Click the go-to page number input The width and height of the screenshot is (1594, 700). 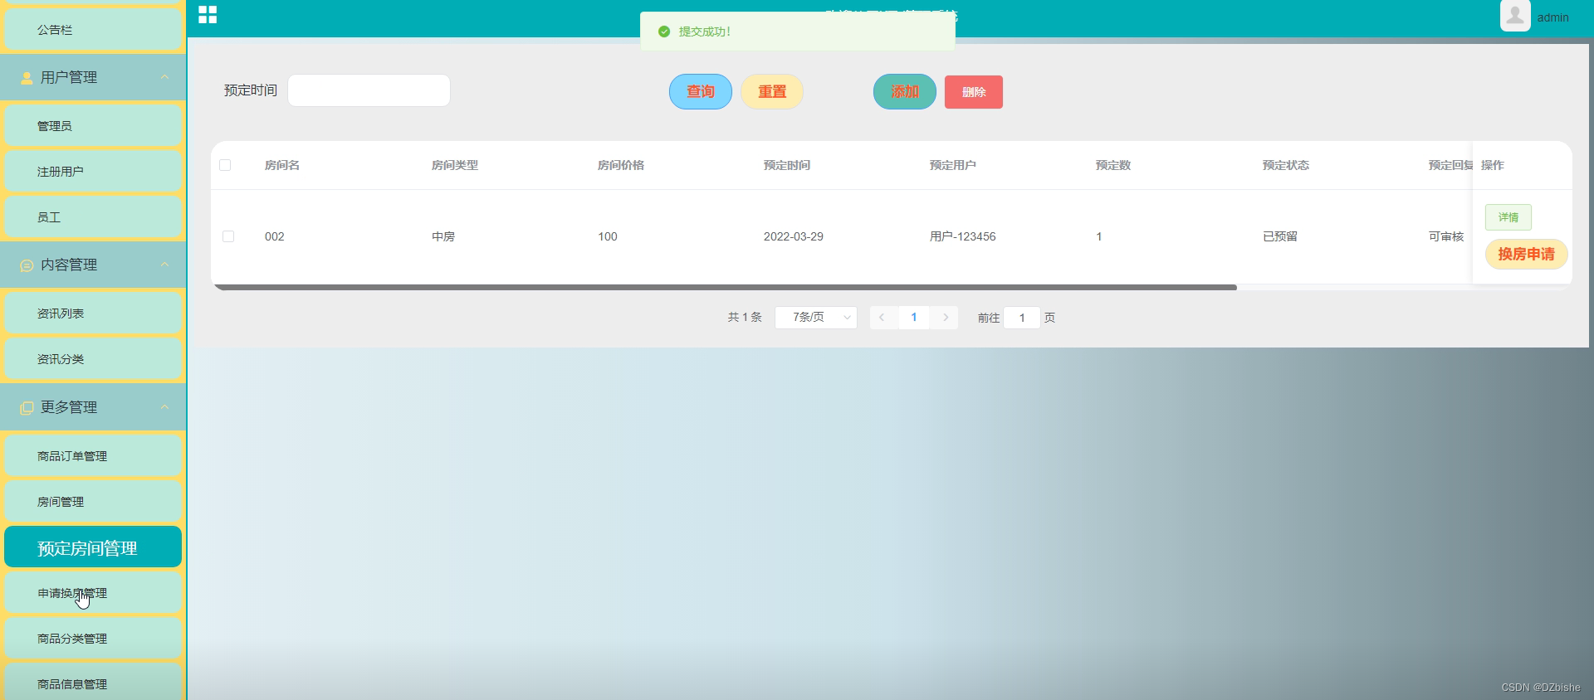coord(1022,318)
